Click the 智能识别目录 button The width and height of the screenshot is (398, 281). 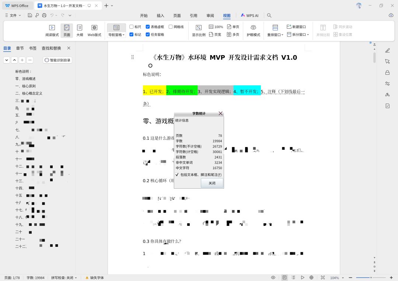point(57,60)
